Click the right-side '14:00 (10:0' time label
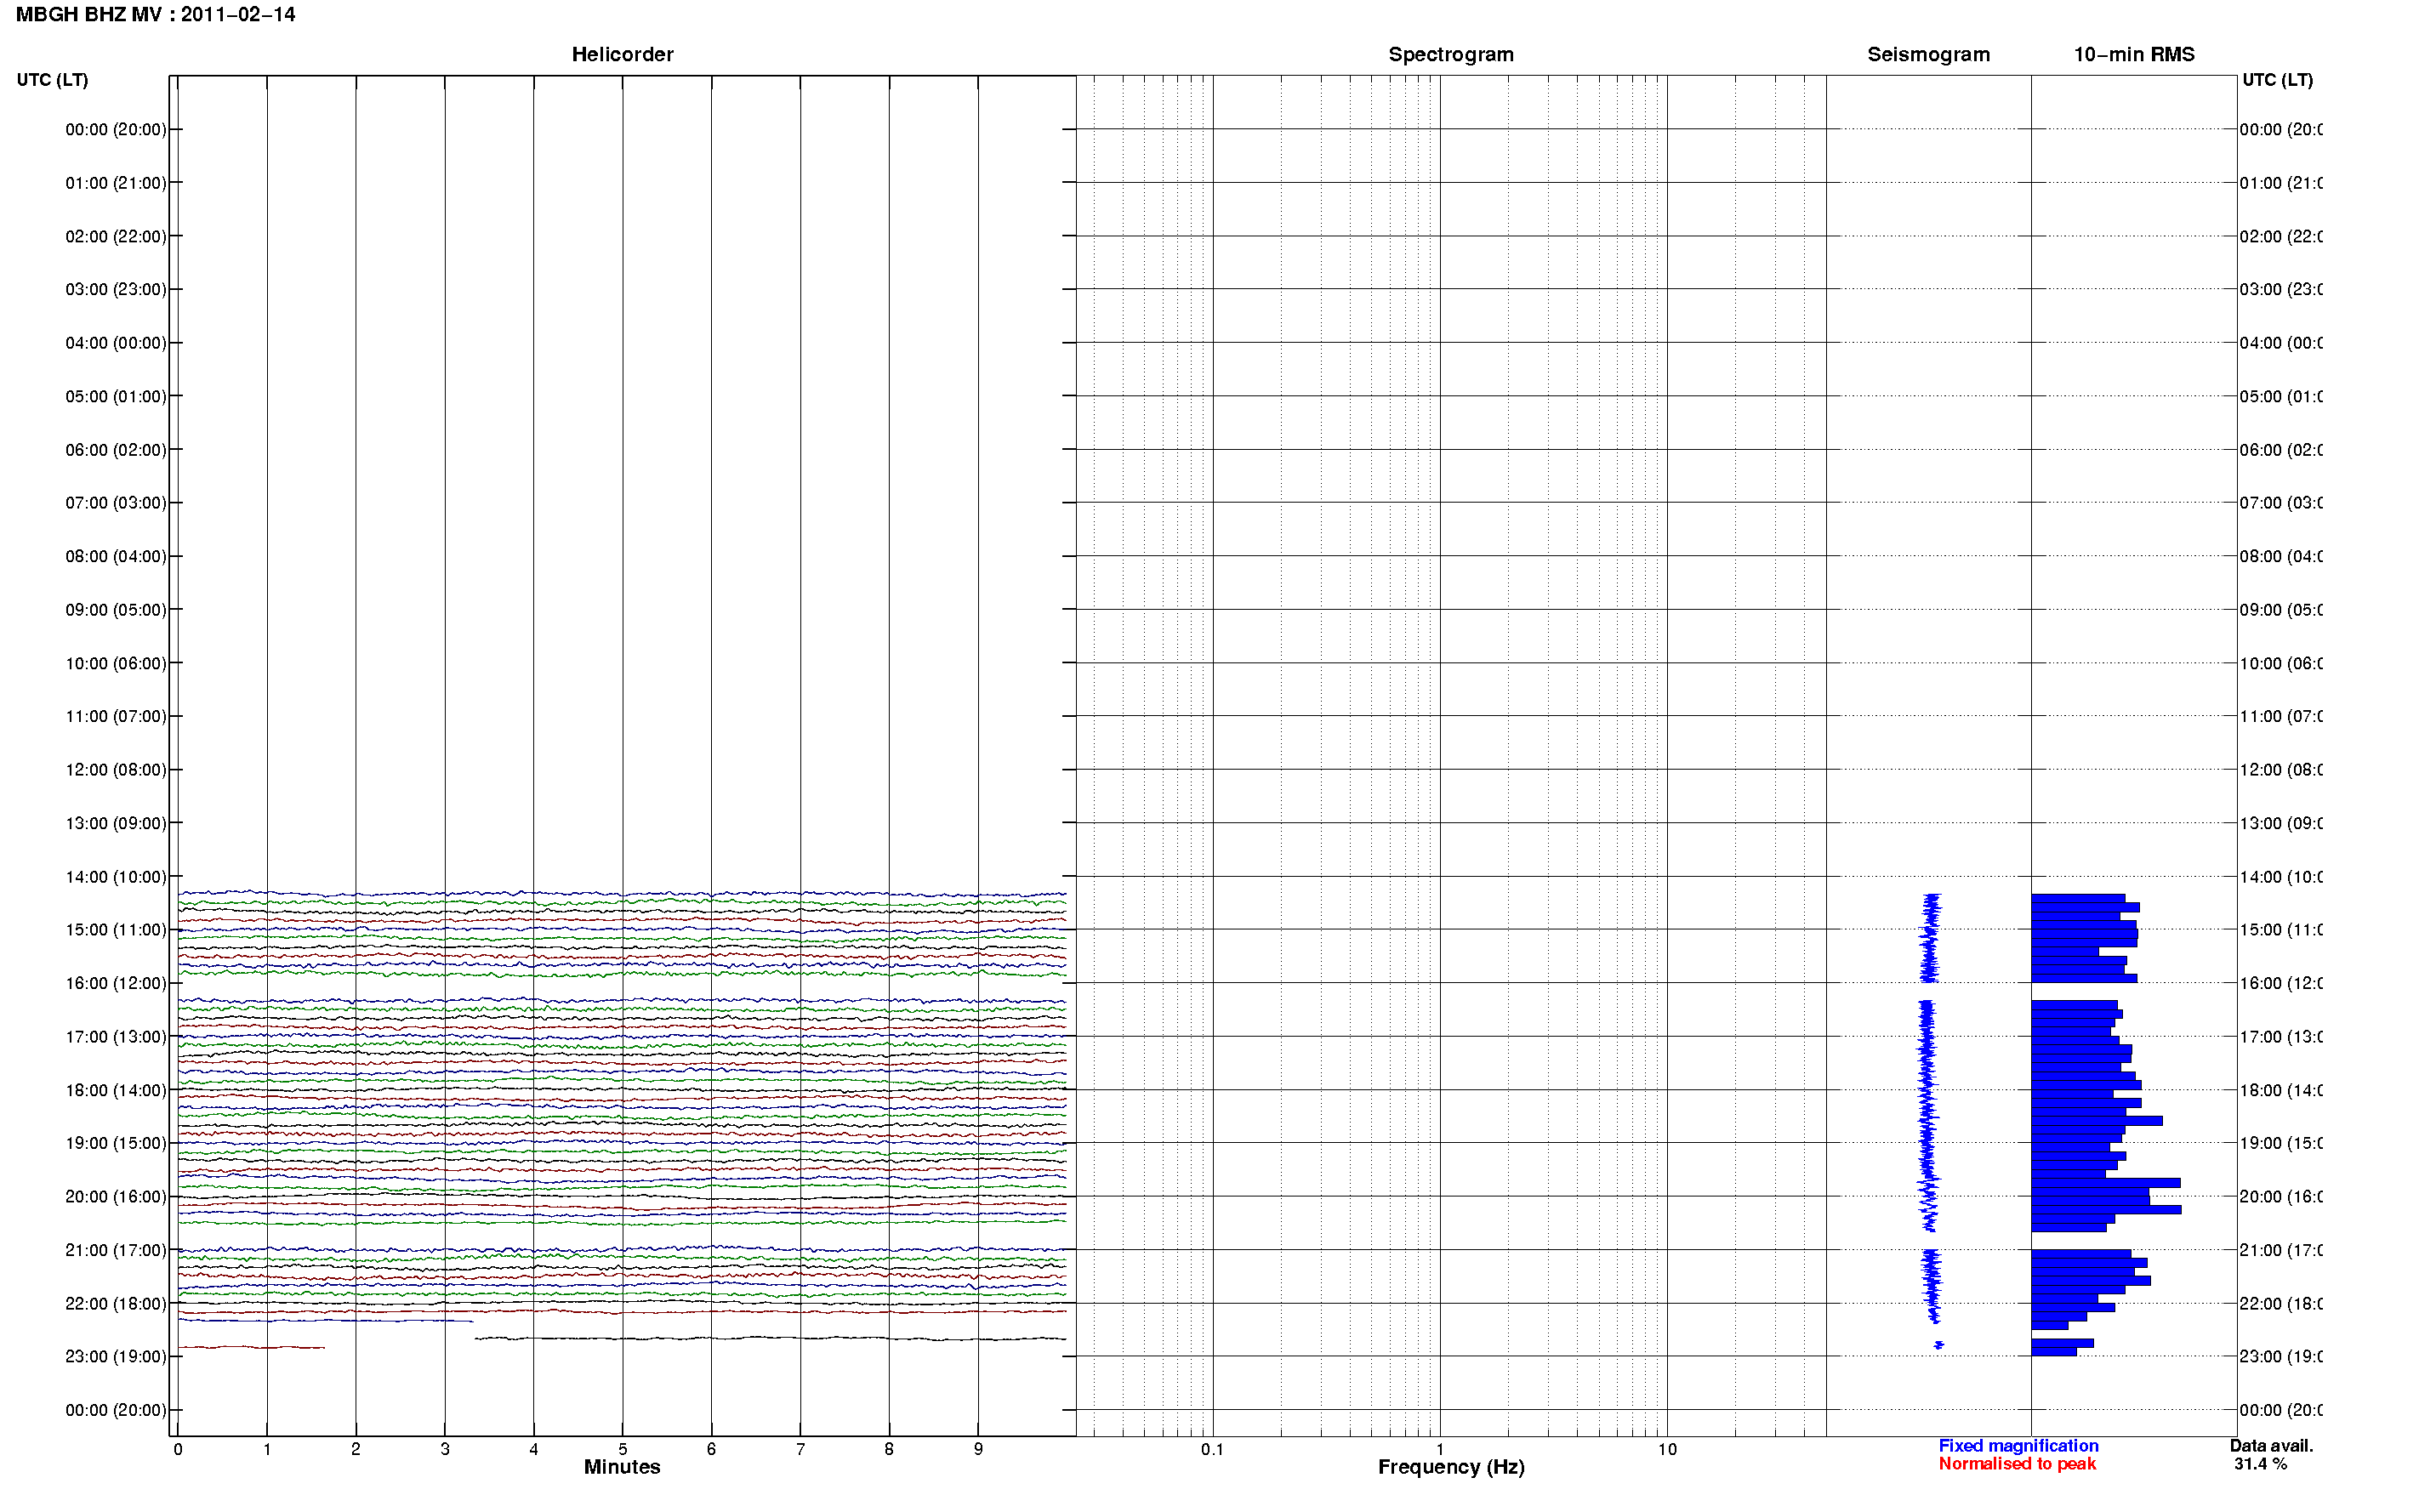2419x1512 pixels. pyautogui.click(x=2281, y=877)
